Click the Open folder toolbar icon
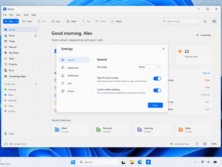222x167 pixels. click(24, 21)
